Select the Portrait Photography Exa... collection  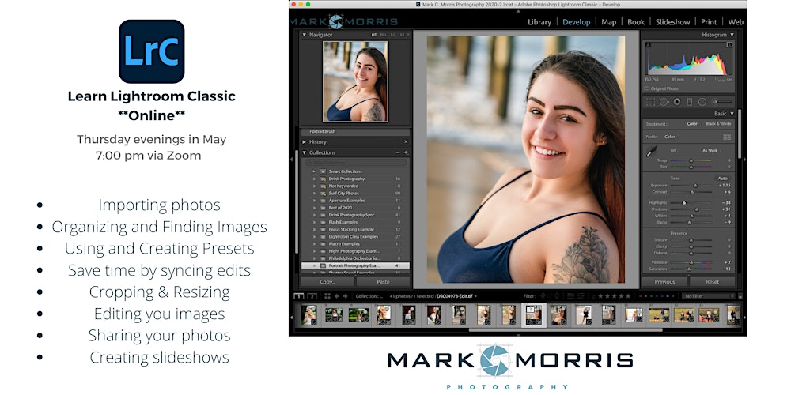(x=355, y=265)
